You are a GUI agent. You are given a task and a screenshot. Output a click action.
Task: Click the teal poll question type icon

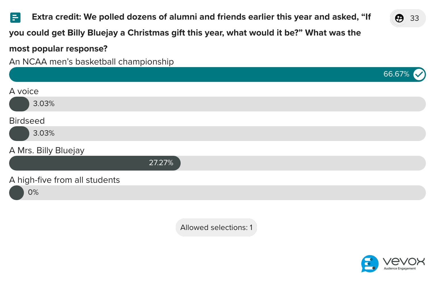(15, 17)
